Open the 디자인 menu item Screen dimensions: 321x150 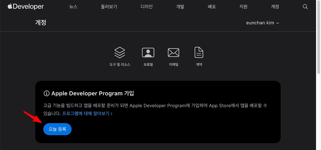147,7
